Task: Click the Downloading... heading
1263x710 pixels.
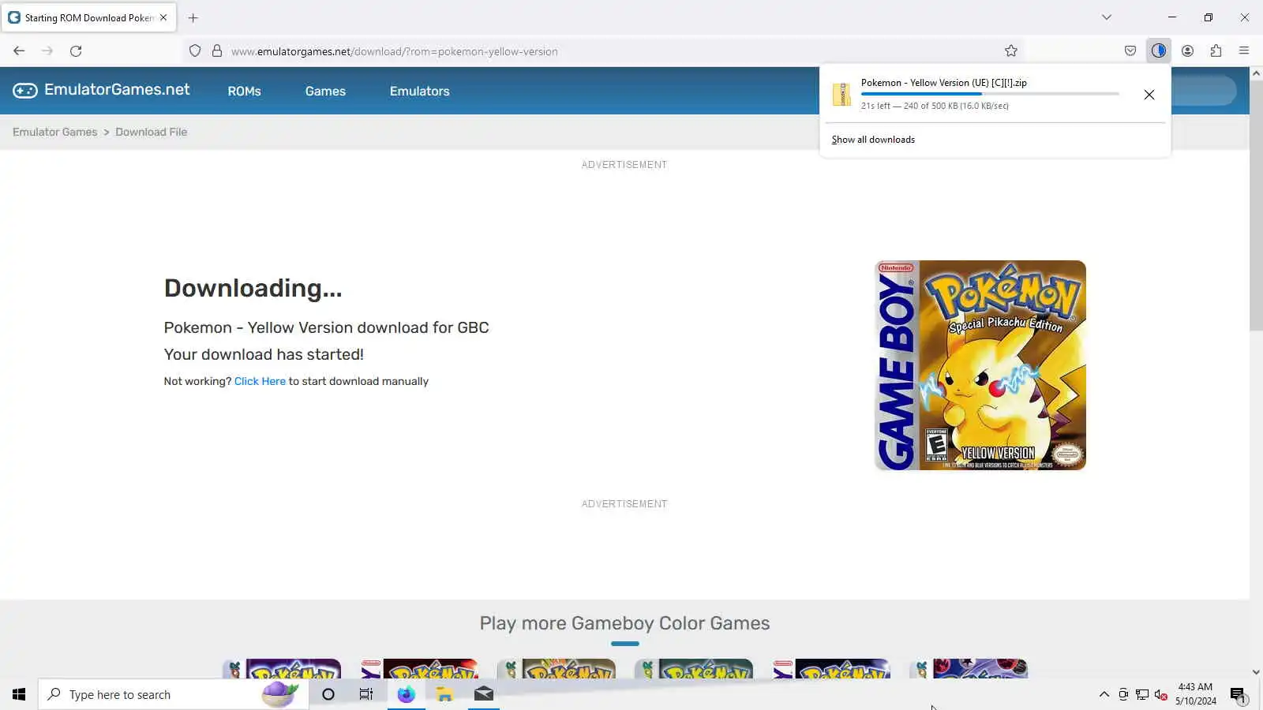Action: tap(253, 289)
